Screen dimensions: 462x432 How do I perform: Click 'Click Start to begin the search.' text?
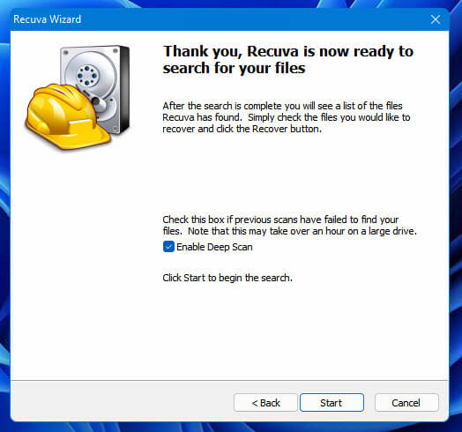(227, 278)
